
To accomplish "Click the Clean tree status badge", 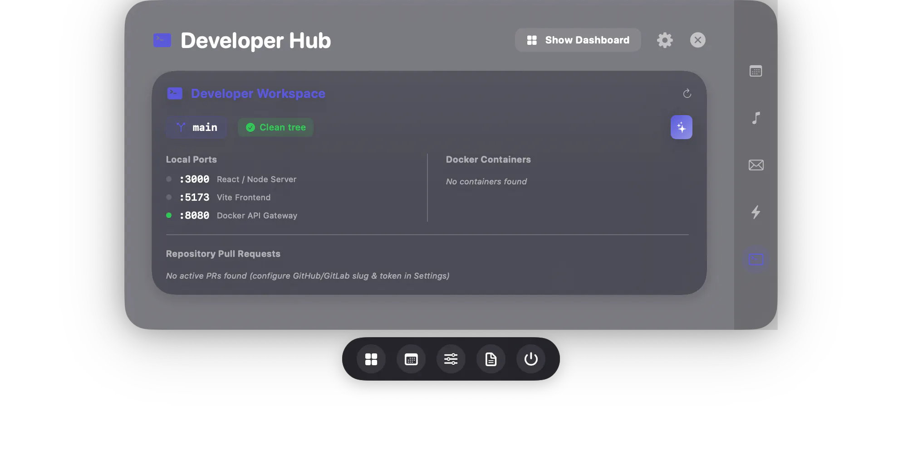I will coord(275,127).
